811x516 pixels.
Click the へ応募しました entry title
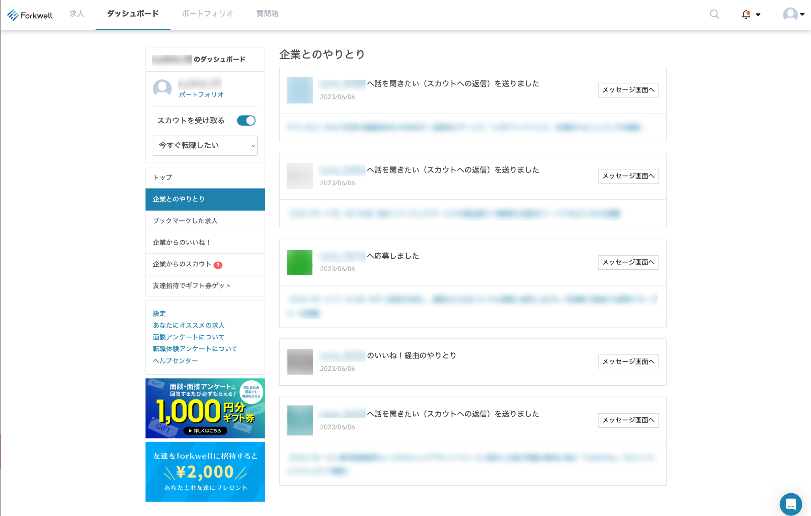pyautogui.click(x=393, y=256)
